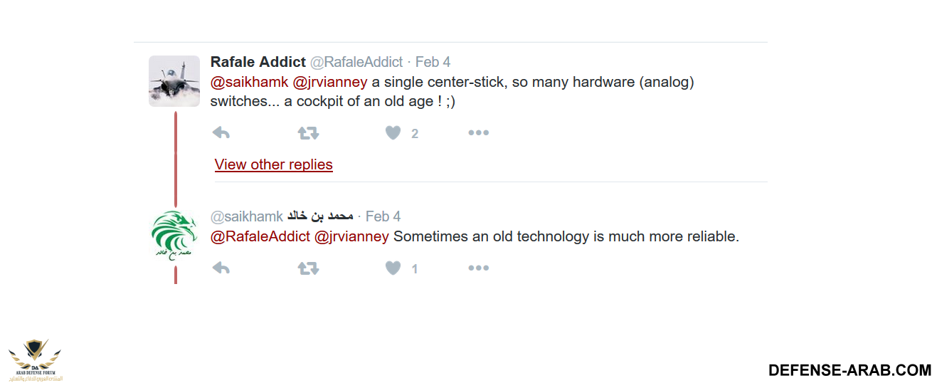Click the @jrvianney mention in the first tweet
Image resolution: width=937 pixels, height=383 pixels.
[x=329, y=82]
